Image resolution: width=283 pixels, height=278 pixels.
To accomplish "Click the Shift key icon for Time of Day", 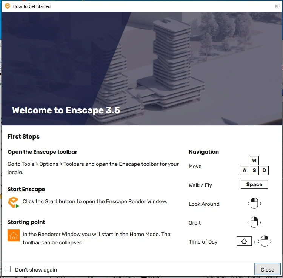I will pos(244,241).
